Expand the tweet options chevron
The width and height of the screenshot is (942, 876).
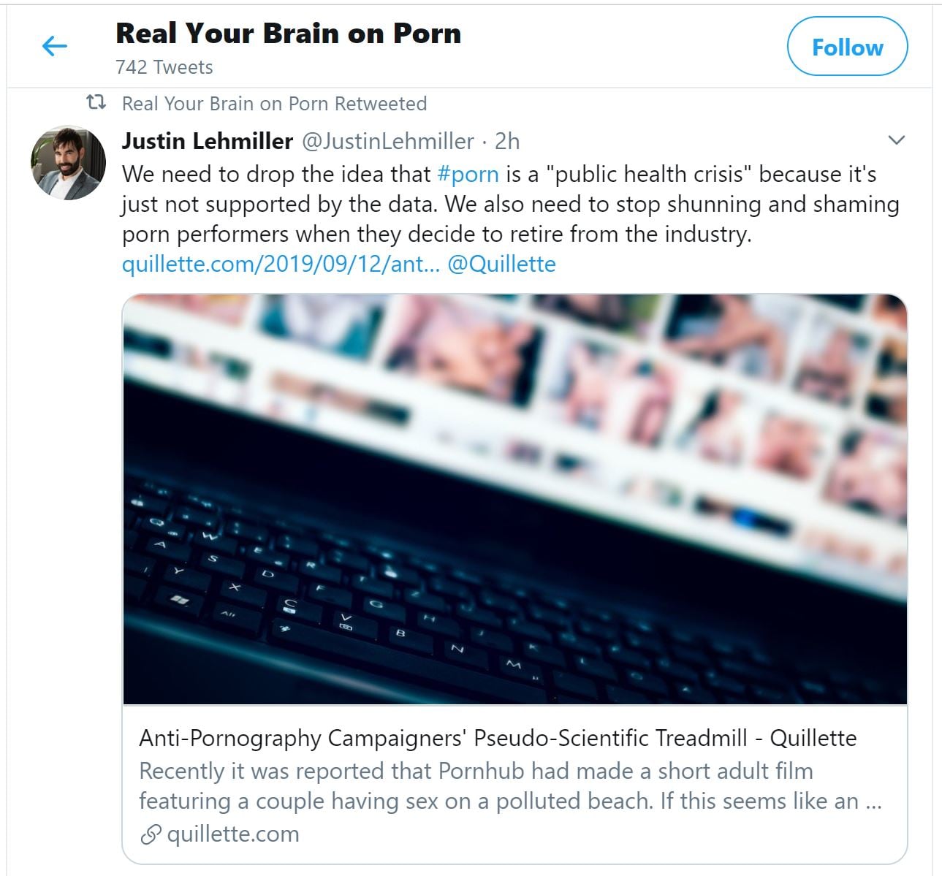pos(896,140)
